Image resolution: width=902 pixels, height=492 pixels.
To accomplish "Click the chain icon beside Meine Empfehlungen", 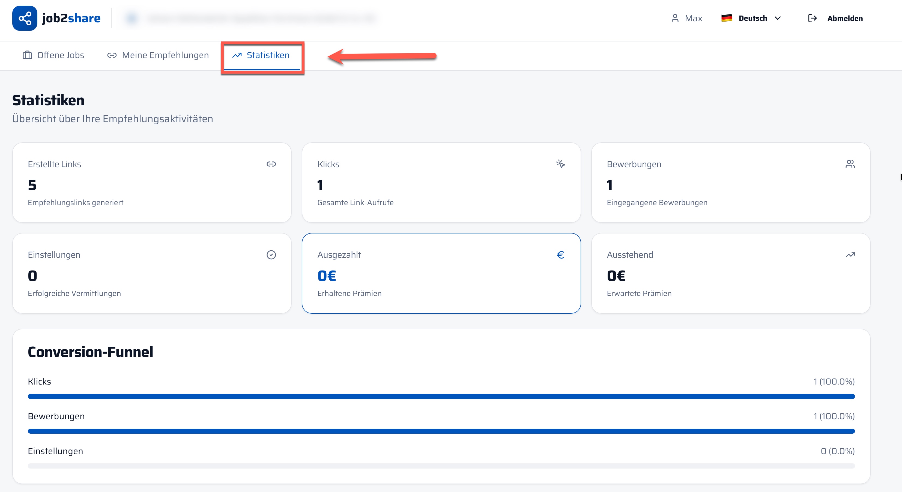I will pyautogui.click(x=112, y=55).
